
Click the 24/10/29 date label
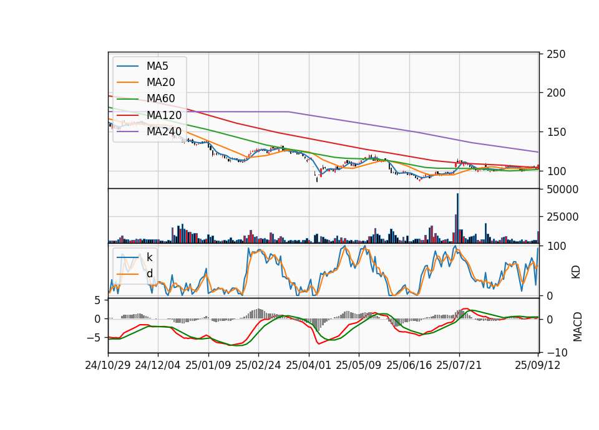pyautogui.click(x=108, y=365)
